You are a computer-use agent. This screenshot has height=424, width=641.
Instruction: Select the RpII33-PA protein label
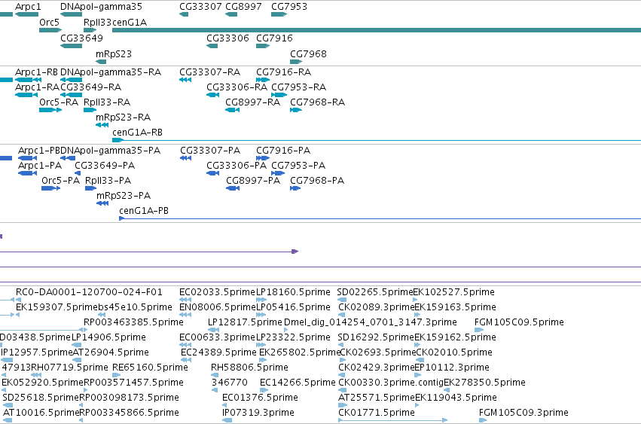(108, 181)
